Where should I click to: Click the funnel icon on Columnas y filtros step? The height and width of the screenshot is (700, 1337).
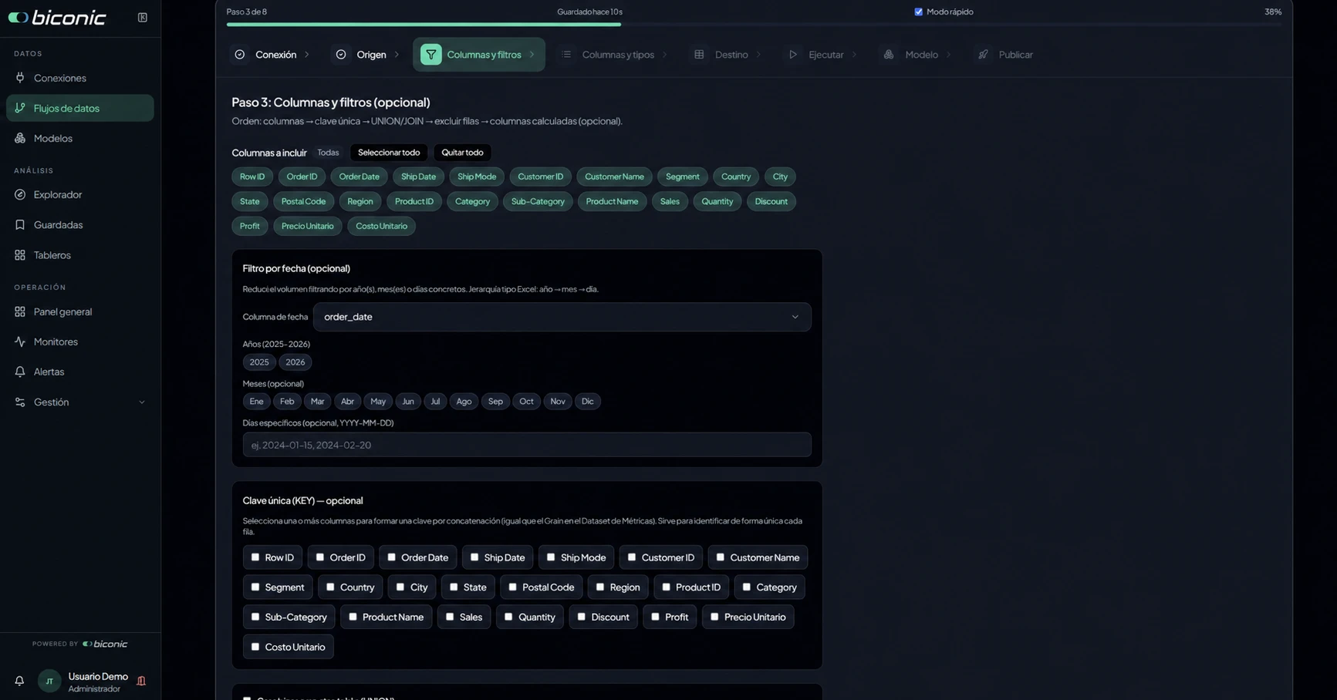coord(430,55)
